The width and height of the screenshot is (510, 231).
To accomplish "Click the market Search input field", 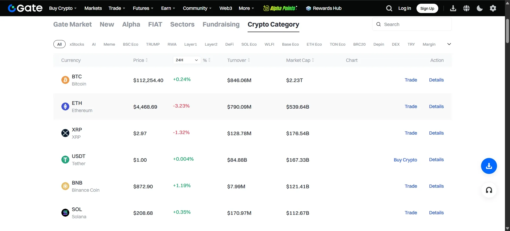I will tap(412, 24).
